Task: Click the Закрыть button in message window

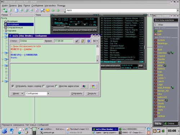Action: point(92,94)
